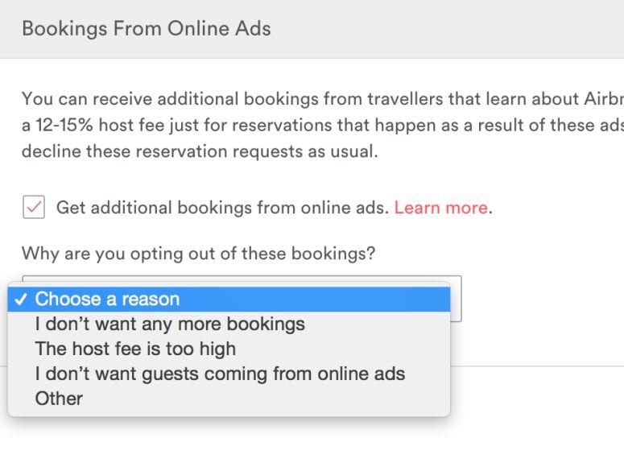The width and height of the screenshot is (624, 463).
Task: Click the reason select box behind the menu
Action: 456,300
